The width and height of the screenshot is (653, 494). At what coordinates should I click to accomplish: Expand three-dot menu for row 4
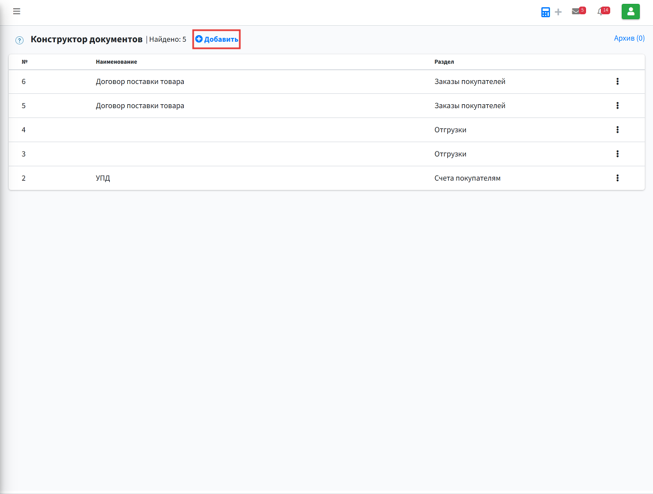(x=617, y=130)
